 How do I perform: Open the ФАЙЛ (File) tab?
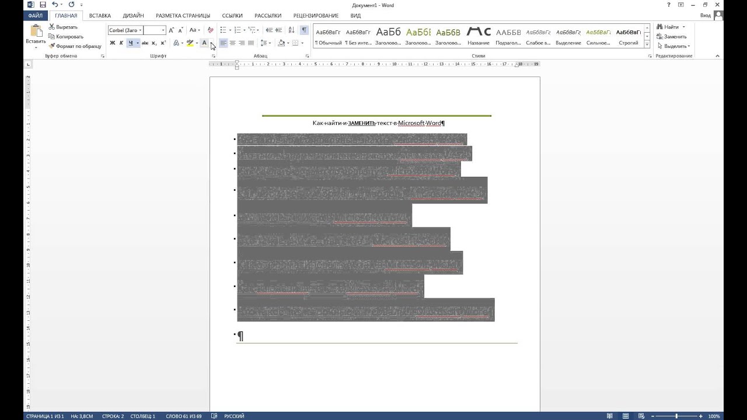pos(36,16)
